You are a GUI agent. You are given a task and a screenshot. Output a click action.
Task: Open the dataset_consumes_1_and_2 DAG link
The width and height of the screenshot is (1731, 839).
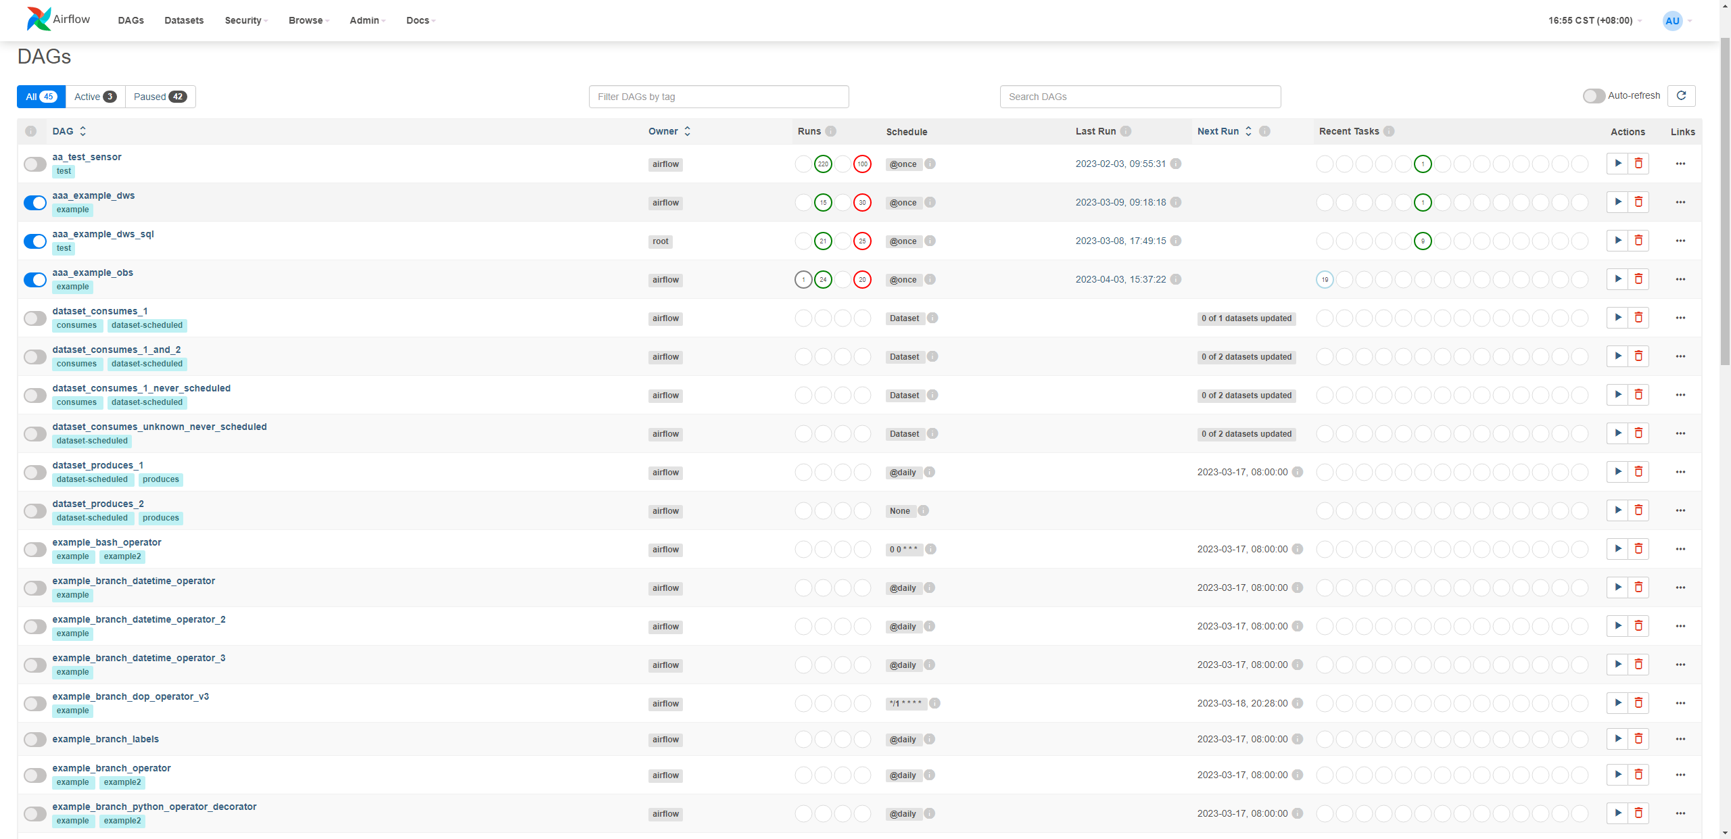coord(116,350)
